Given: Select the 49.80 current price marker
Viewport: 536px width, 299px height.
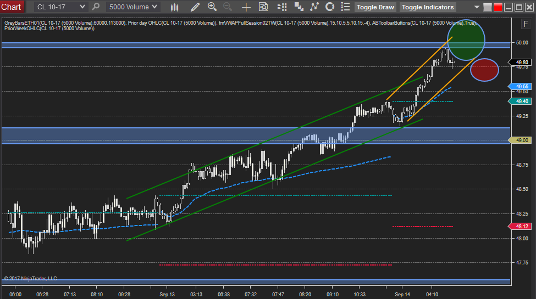Looking at the screenshot, I should [520, 62].
